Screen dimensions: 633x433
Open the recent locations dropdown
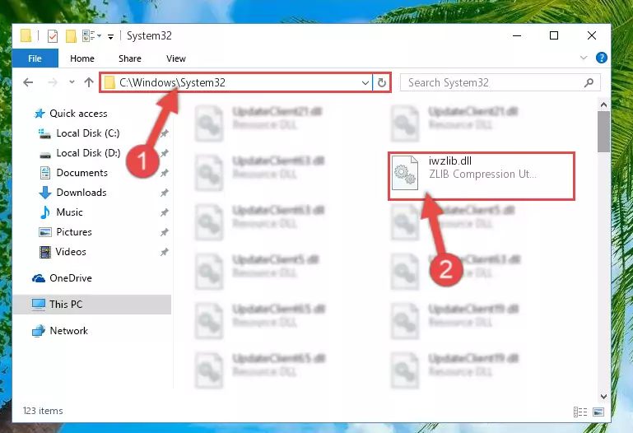[72, 82]
